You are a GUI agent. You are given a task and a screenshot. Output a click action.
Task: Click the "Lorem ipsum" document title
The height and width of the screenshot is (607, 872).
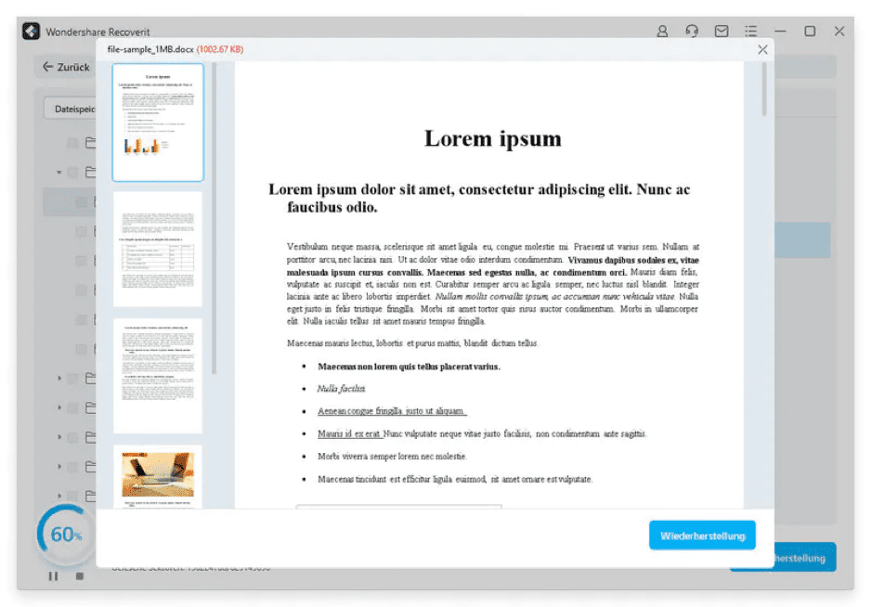click(493, 139)
